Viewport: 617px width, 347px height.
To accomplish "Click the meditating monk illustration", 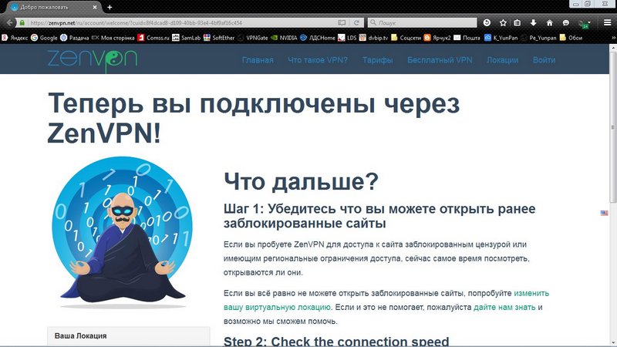I will tap(123, 232).
